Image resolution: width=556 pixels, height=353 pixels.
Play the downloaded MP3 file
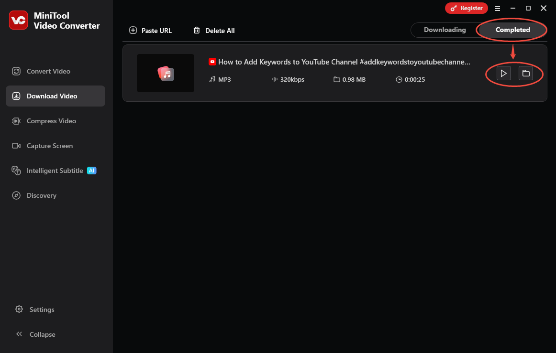tap(503, 73)
